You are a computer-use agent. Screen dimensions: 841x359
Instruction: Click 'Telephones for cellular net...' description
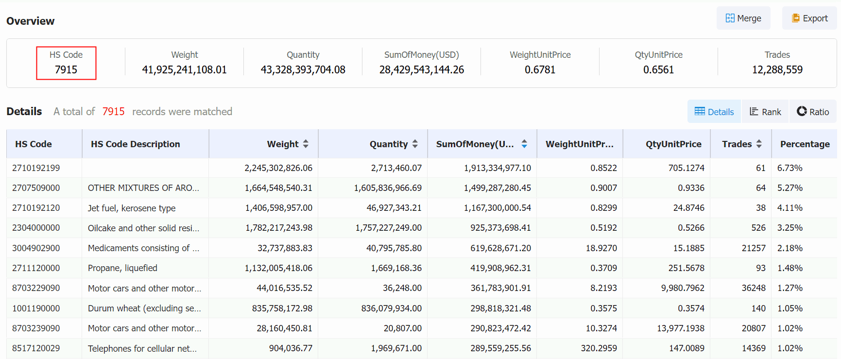[142, 348]
